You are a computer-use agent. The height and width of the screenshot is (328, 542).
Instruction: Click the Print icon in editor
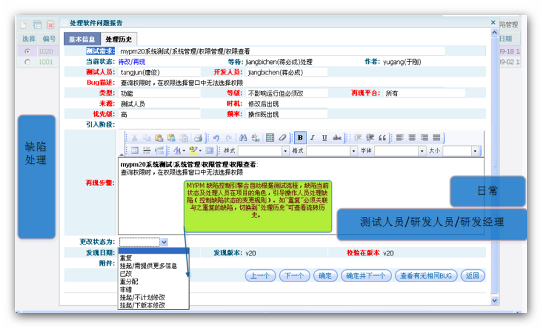point(198,138)
